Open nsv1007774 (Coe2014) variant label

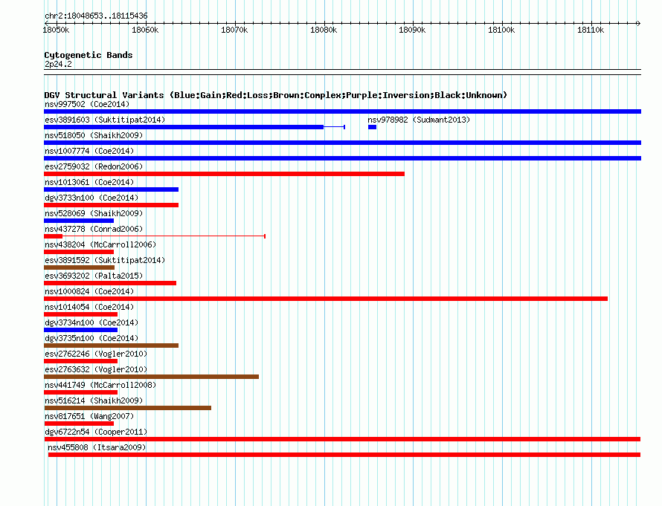[89, 151]
